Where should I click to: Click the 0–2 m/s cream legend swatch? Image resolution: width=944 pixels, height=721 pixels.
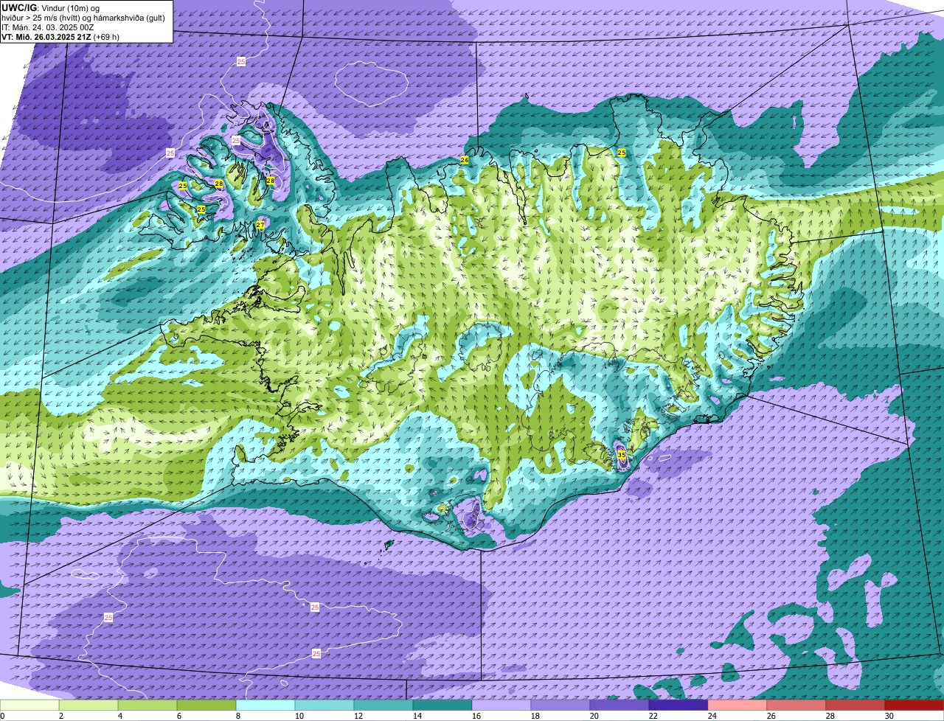pyautogui.click(x=29, y=705)
